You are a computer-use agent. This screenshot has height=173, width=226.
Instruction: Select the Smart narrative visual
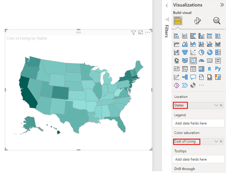pos(201,77)
